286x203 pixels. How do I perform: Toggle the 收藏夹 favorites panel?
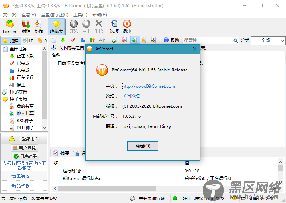(56, 27)
